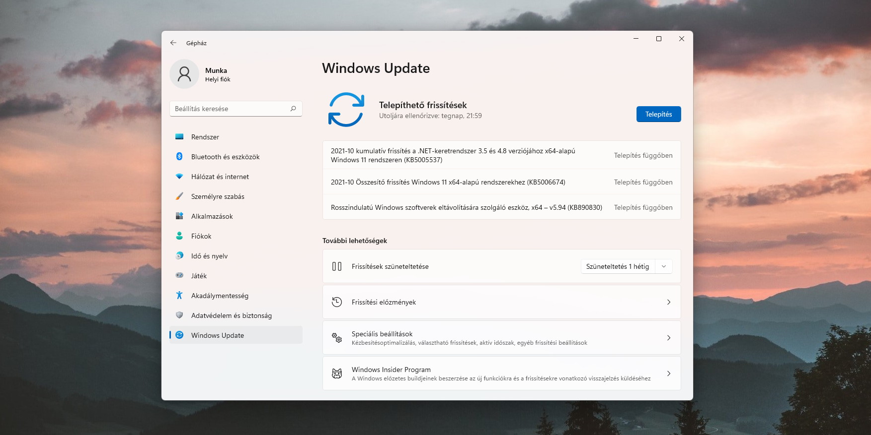Click the KB890830 Rosszindulatú szoftverek entry
The image size is (871, 435).
(x=502, y=207)
